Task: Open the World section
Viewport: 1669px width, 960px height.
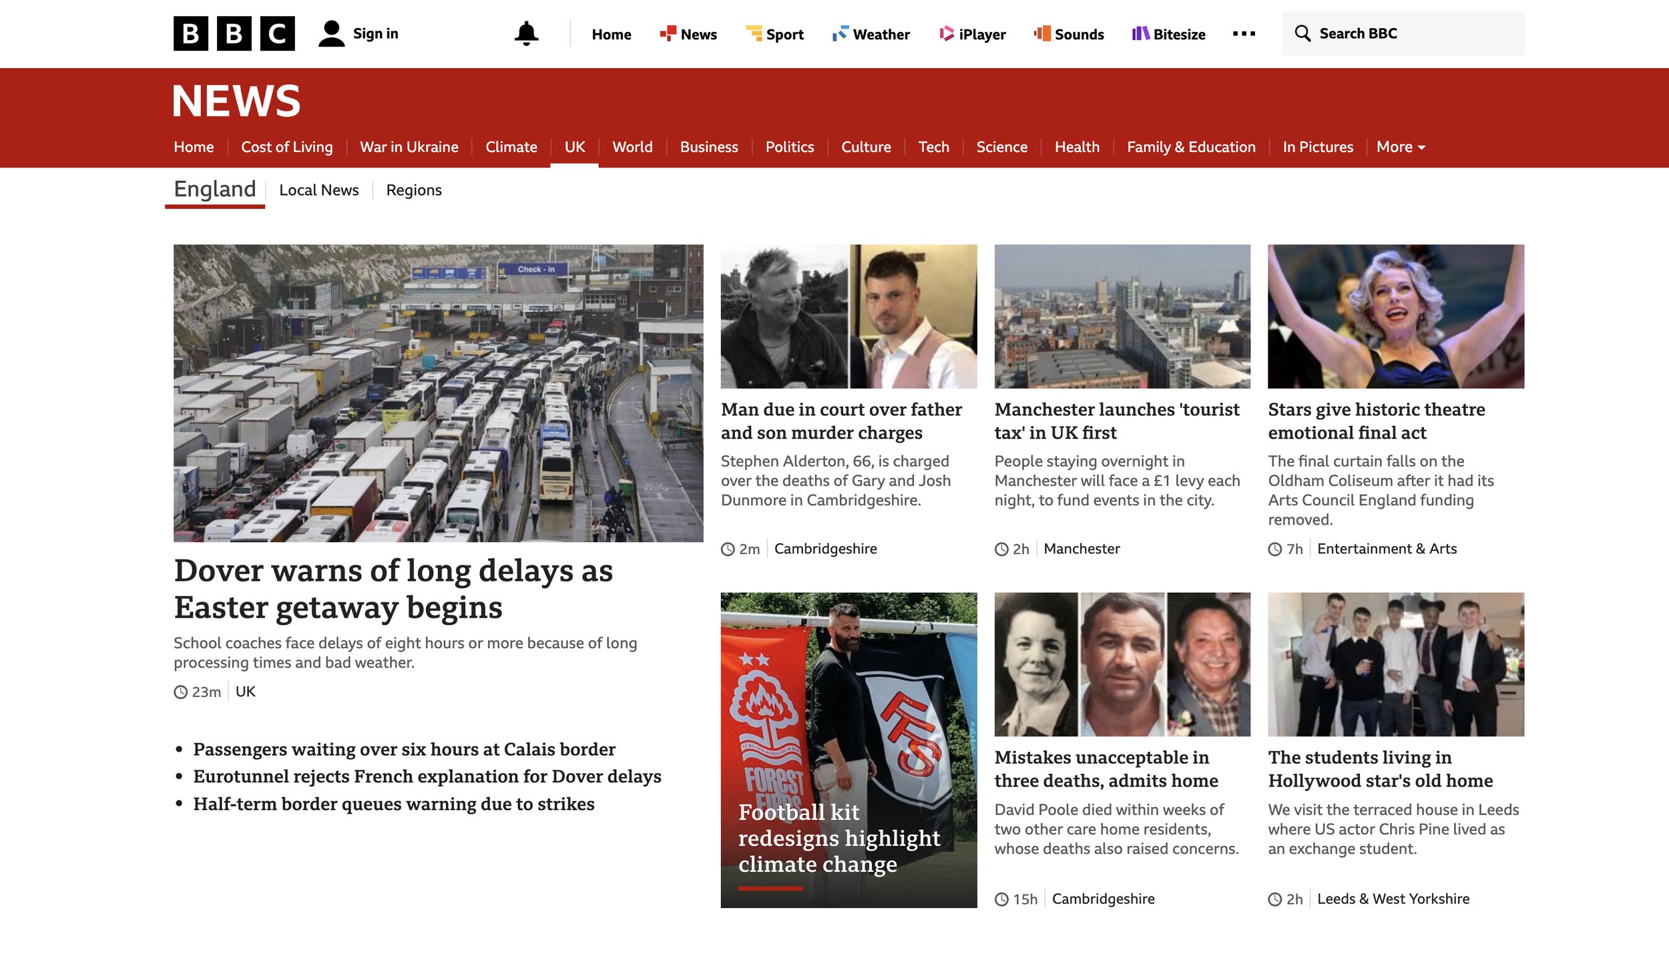Action: (632, 147)
